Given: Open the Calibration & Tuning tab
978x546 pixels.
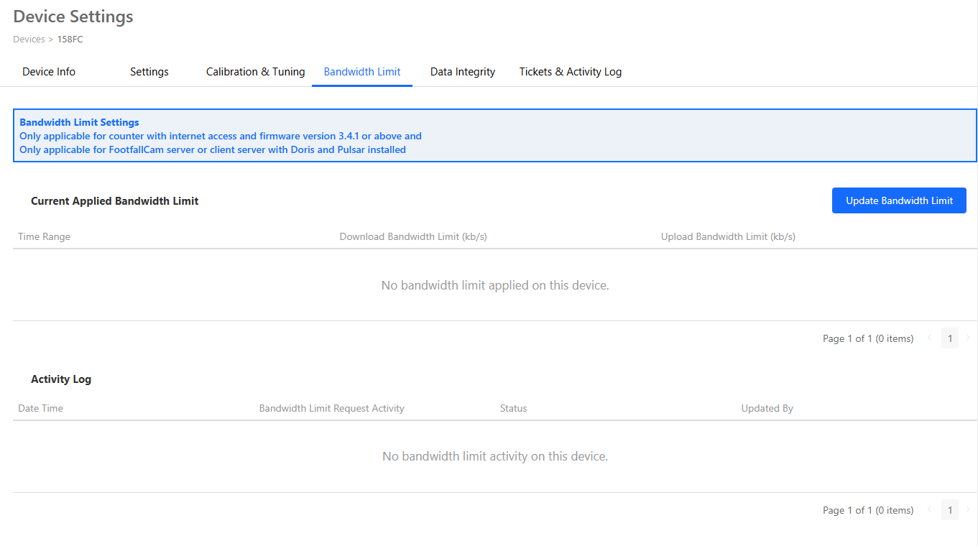Looking at the screenshot, I should coord(255,71).
